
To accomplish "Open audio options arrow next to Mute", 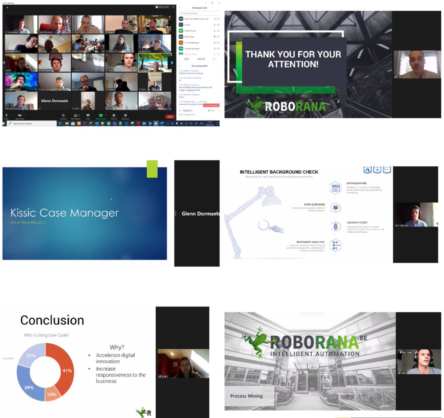I will tap(11, 115).
